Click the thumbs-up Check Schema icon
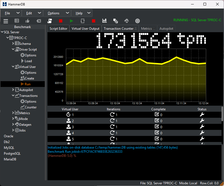 [x=27, y=21]
